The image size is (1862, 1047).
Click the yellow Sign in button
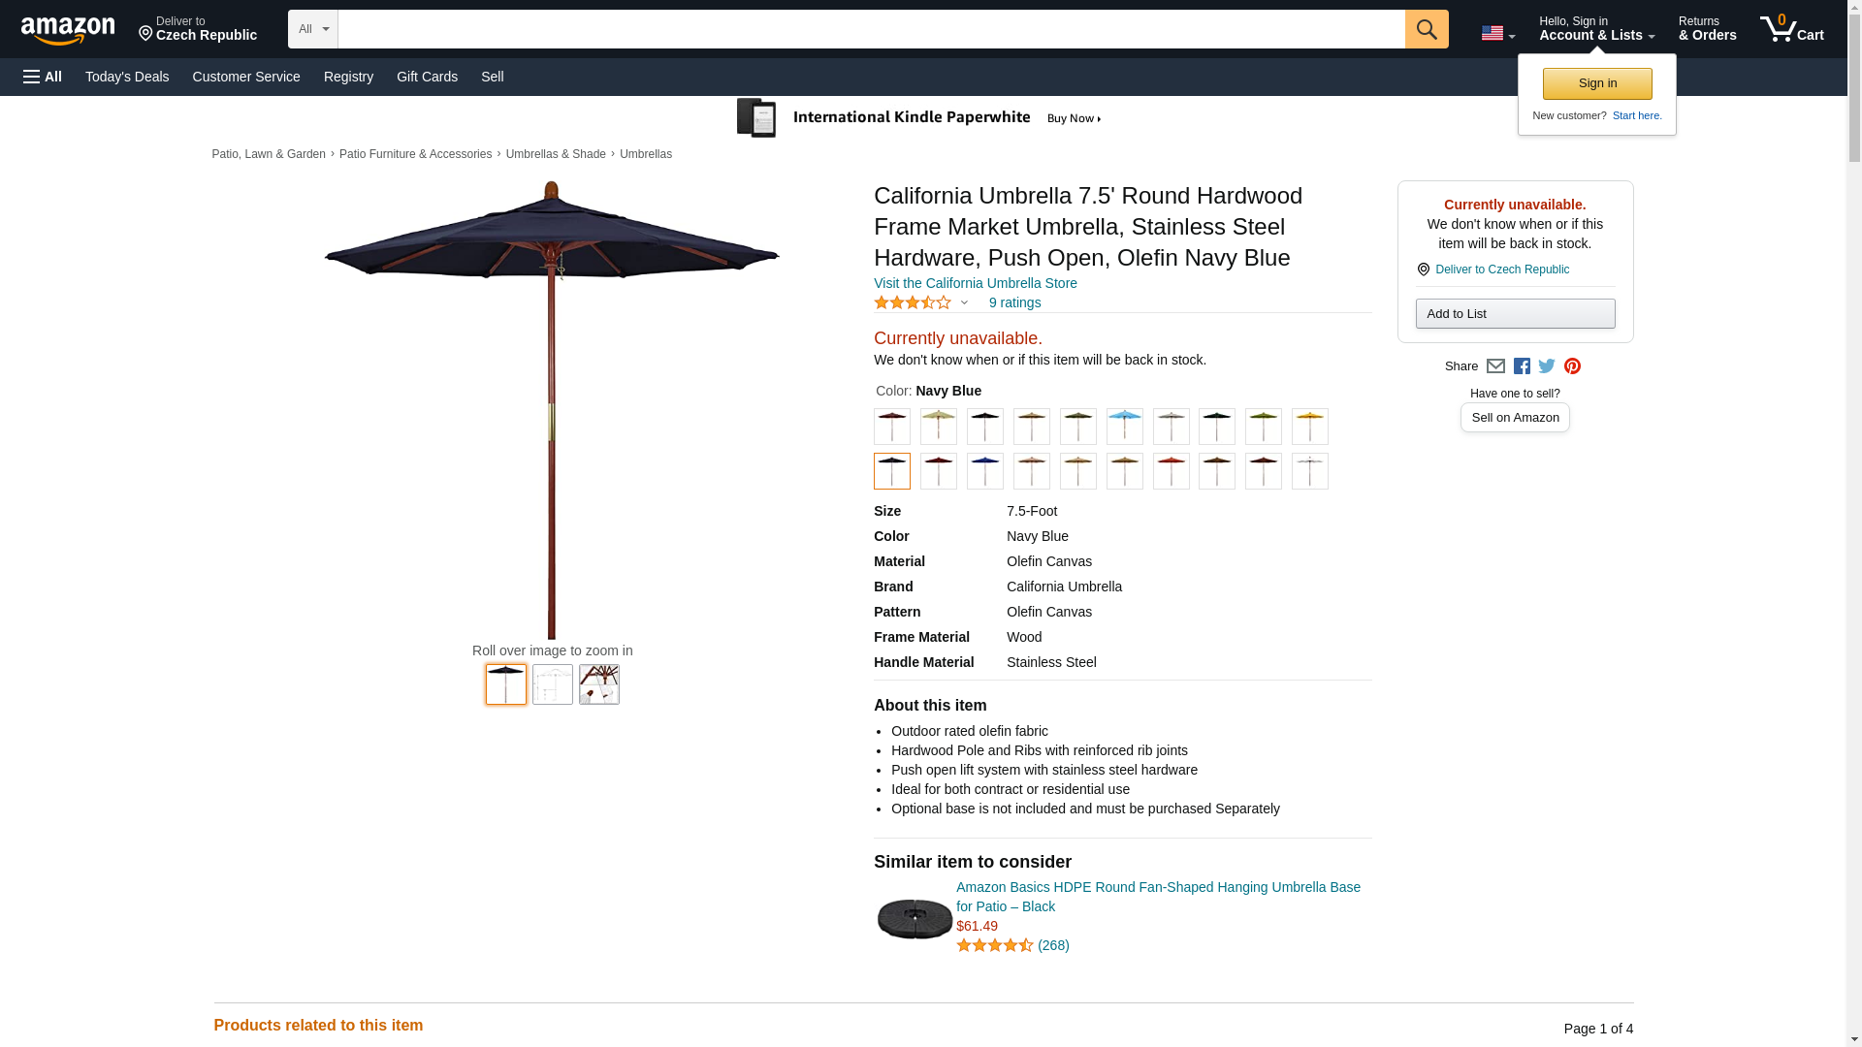pyautogui.click(x=1597, y=83)
